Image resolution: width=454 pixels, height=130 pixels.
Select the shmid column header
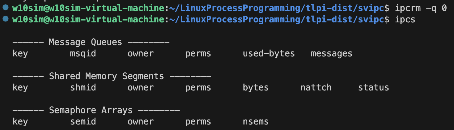click(83, 88)
